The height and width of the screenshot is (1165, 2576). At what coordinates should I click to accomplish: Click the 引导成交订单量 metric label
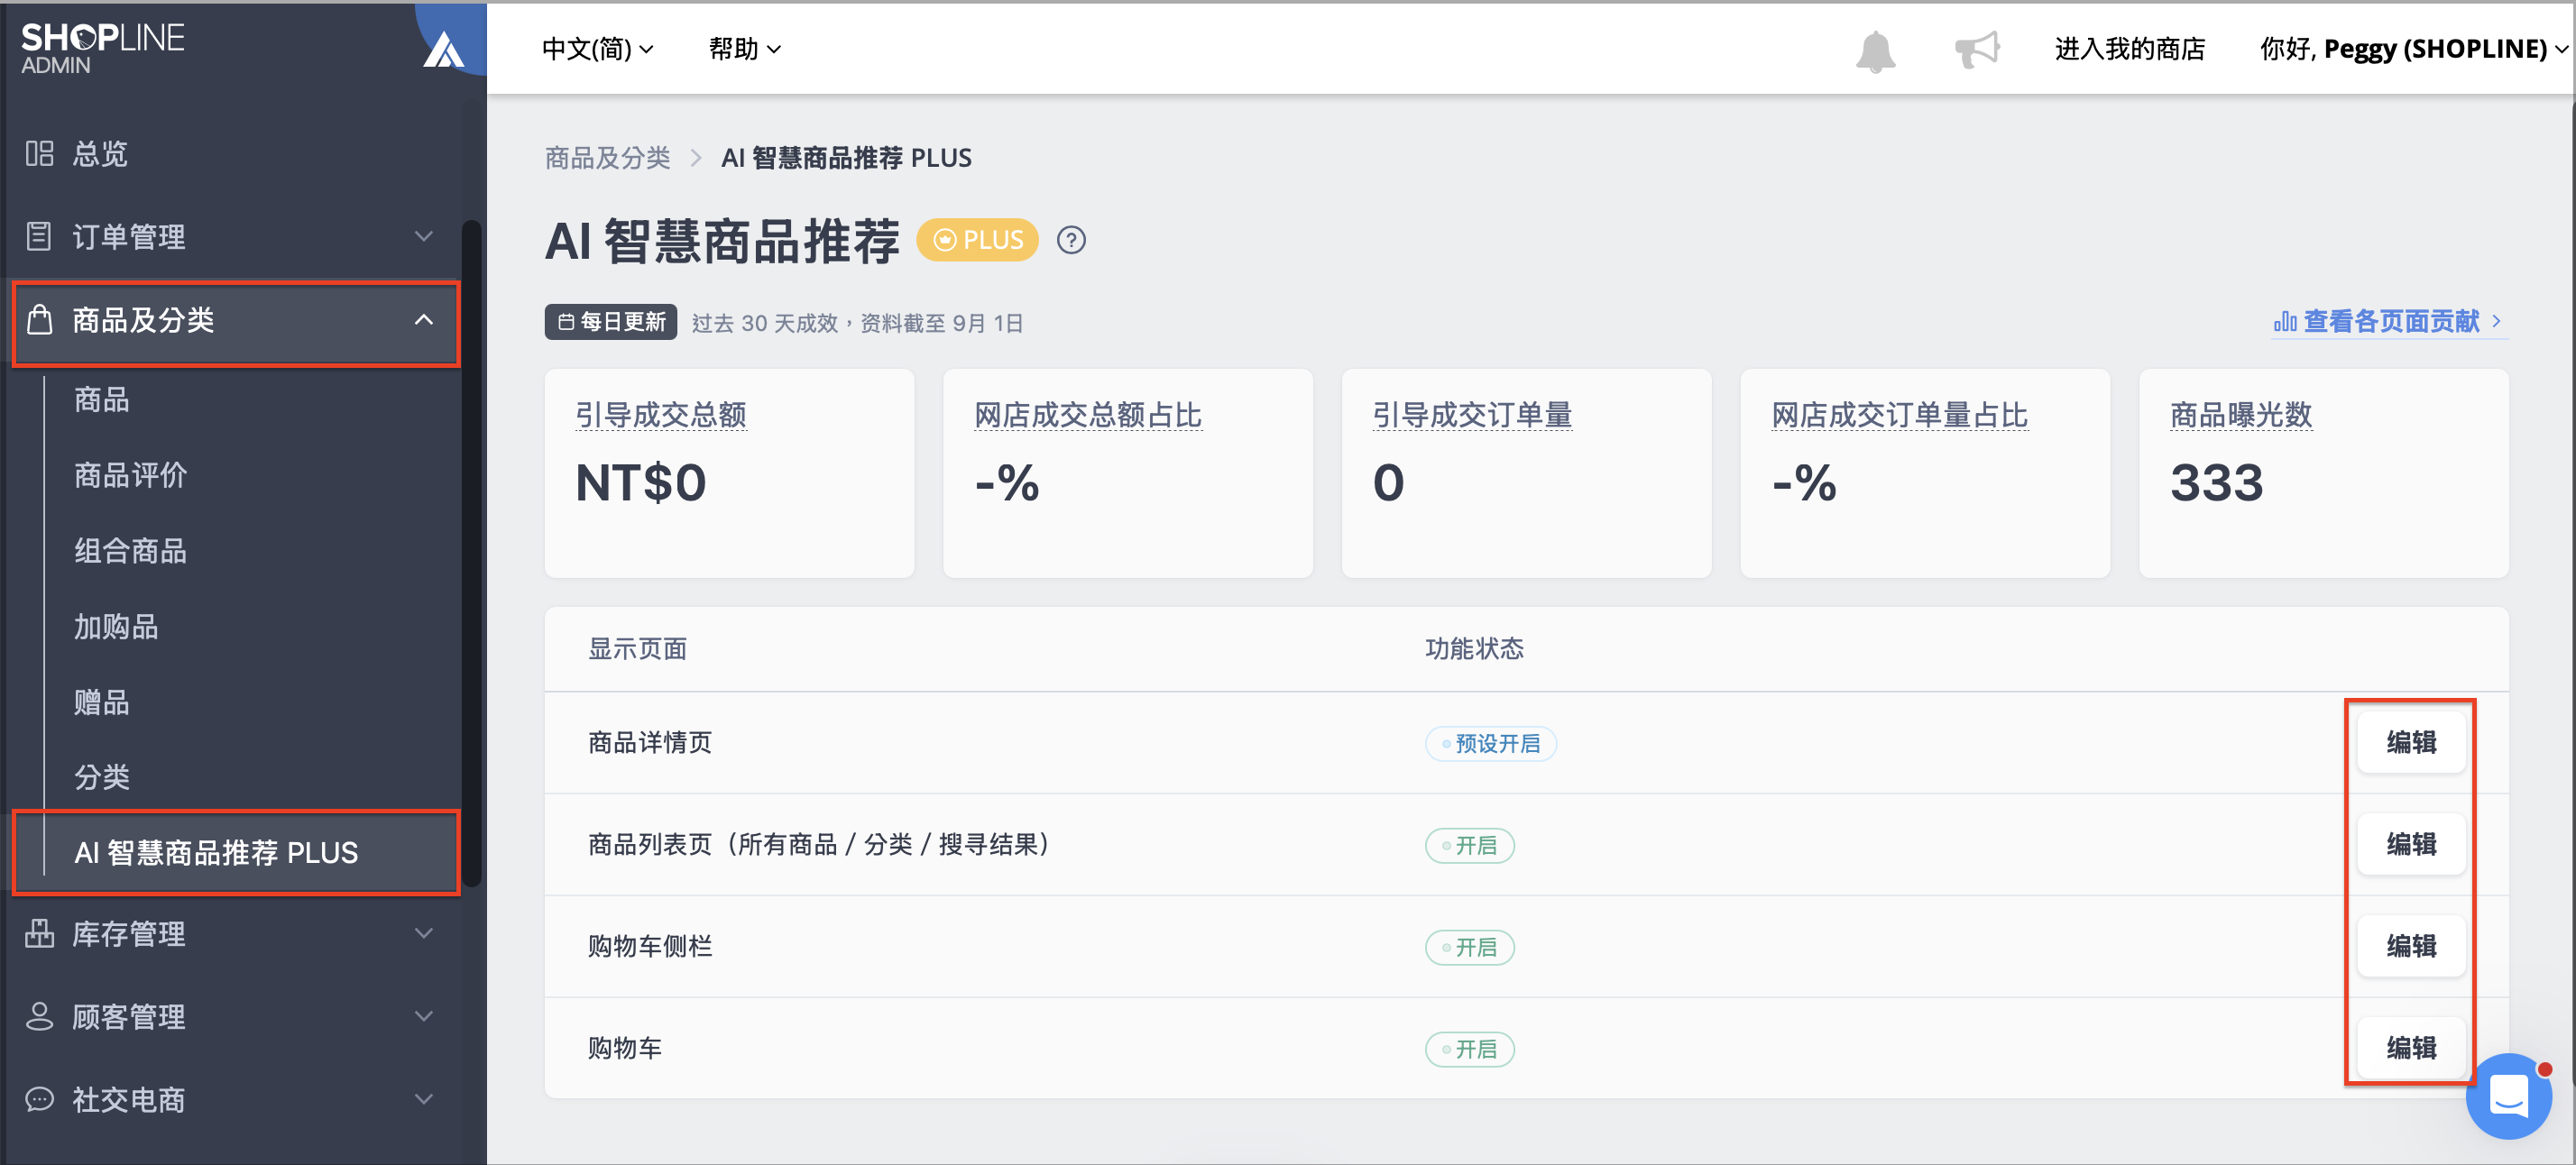click(x=1472, y=415)
